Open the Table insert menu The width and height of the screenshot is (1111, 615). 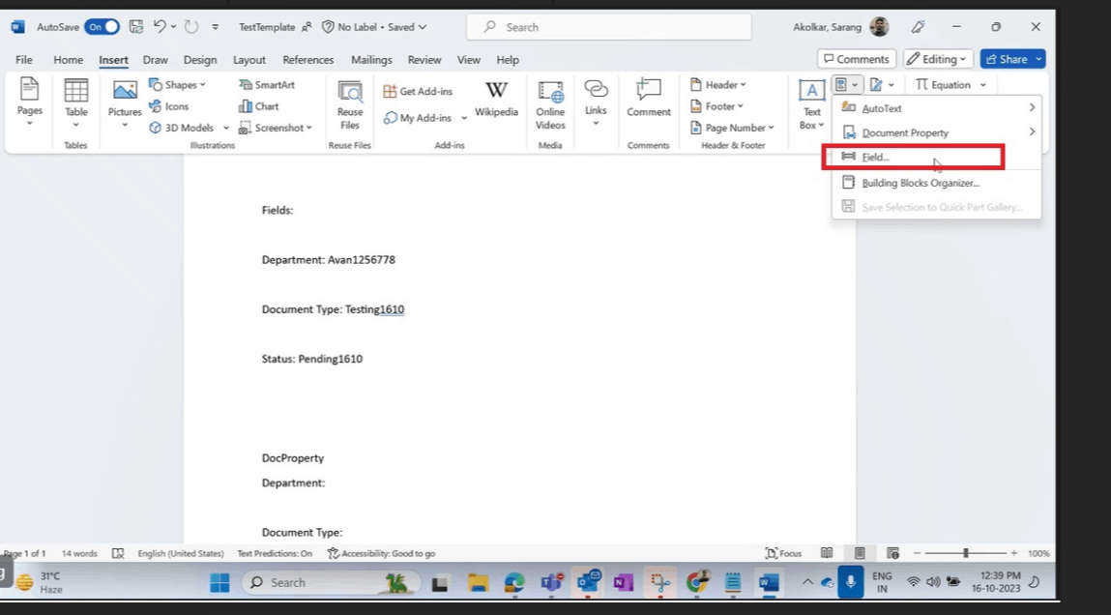(75, 102)
